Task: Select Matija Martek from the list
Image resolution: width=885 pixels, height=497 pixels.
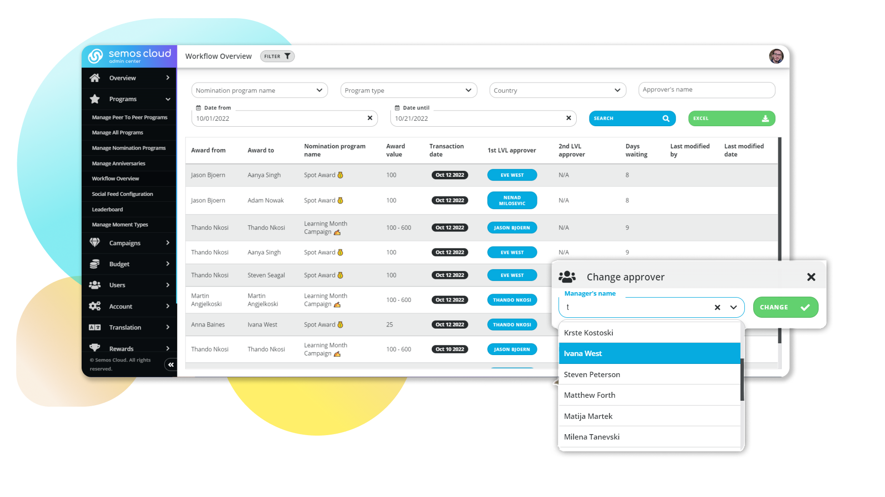Action: (649, 416)
